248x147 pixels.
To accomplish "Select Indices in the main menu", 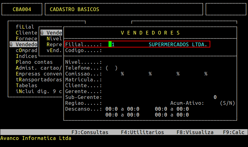I will pos(26,56).
